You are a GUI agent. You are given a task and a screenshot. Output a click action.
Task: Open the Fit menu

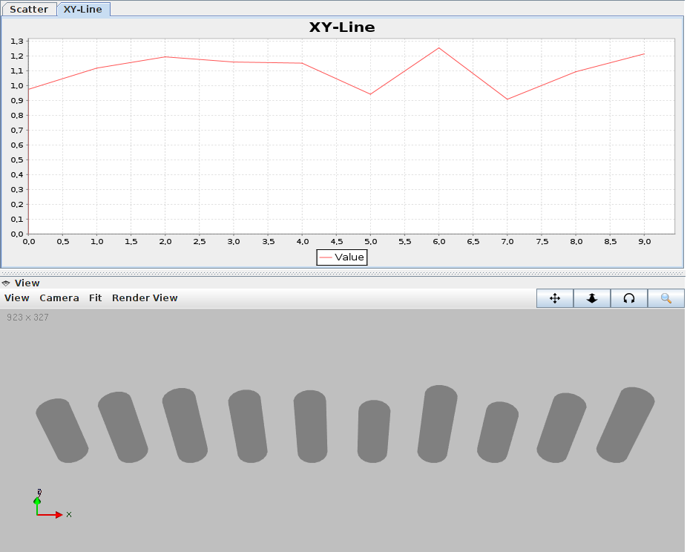coord(95,298)
